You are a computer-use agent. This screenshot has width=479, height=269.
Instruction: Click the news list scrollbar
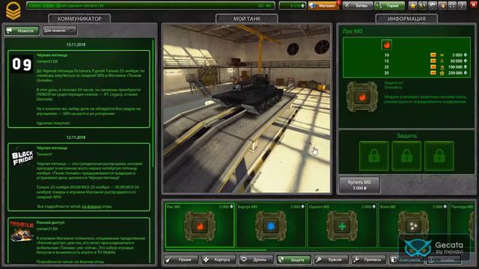153,104
